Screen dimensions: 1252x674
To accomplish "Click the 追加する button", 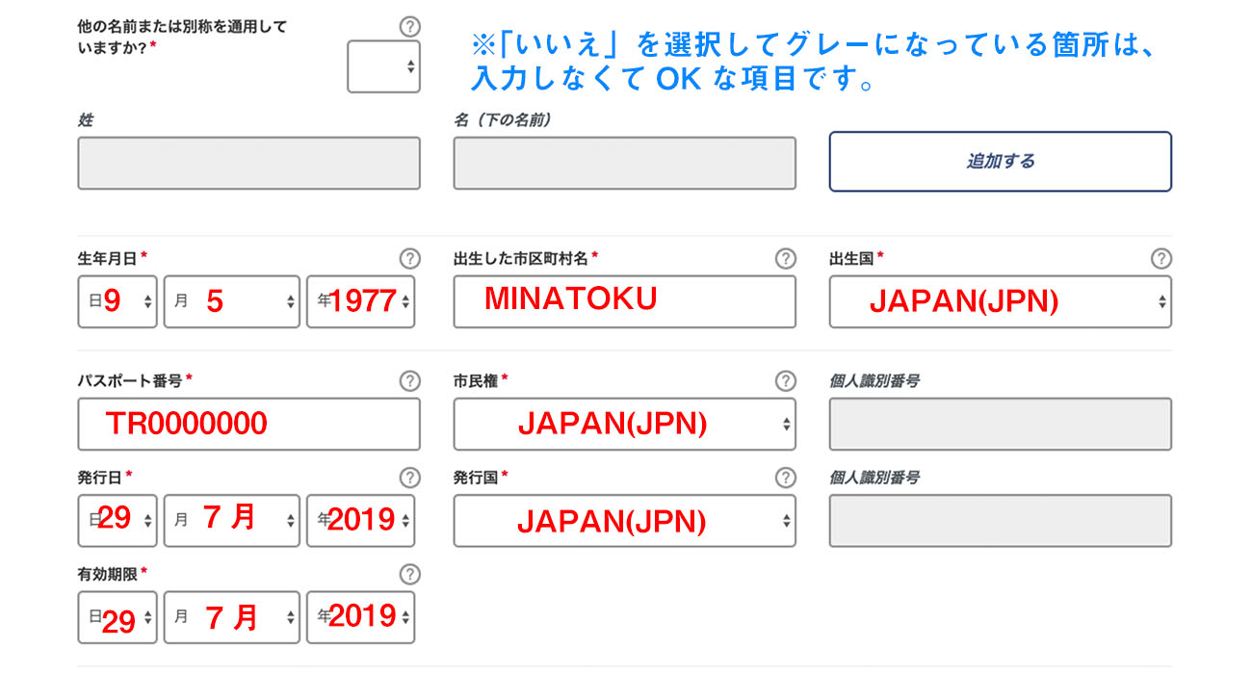I will pyautogui.click(x=1000, y=162).
